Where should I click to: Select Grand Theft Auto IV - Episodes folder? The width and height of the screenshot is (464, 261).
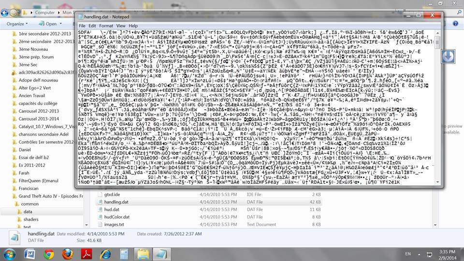point(48,196)
